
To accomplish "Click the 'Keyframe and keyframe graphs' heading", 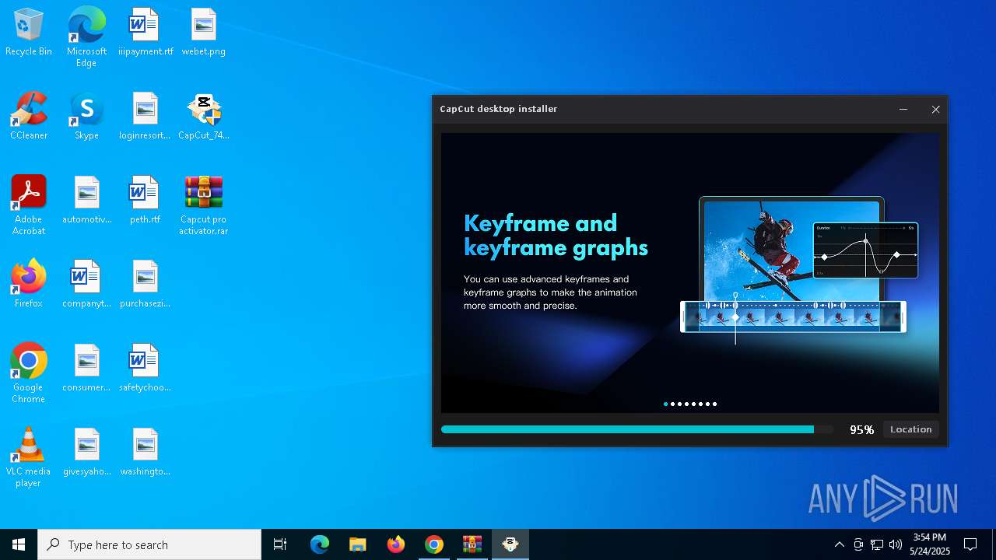I will (556, 236).
